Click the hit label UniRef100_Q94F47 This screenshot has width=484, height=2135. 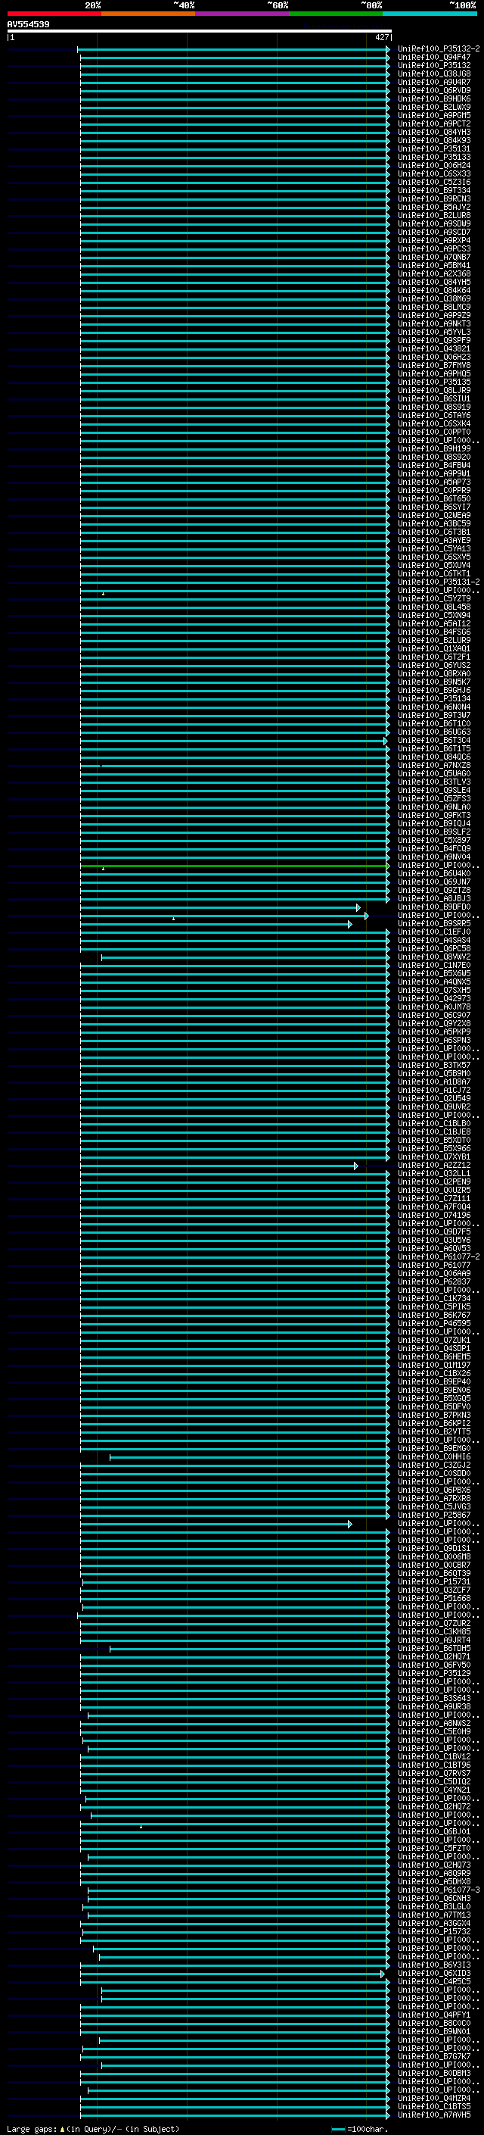tap(434, 58)
